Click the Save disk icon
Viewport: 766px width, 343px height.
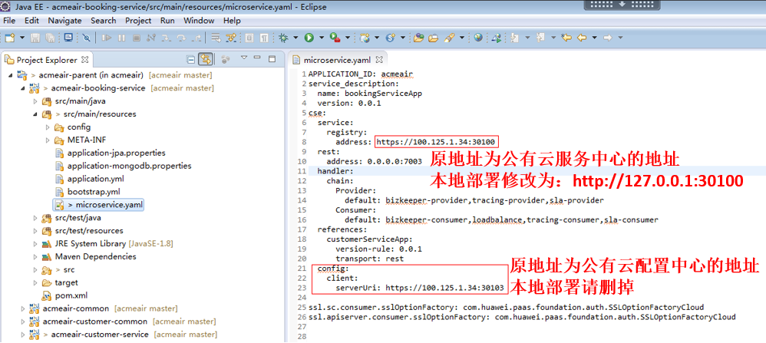[x=36, y=37]
